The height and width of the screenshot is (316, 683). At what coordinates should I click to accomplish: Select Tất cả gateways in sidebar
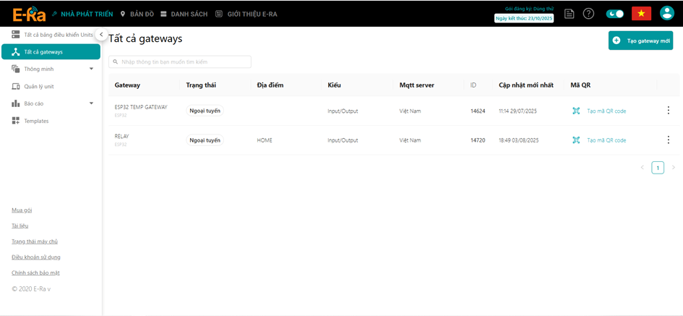pyautogui.click(x=51, y=52)
